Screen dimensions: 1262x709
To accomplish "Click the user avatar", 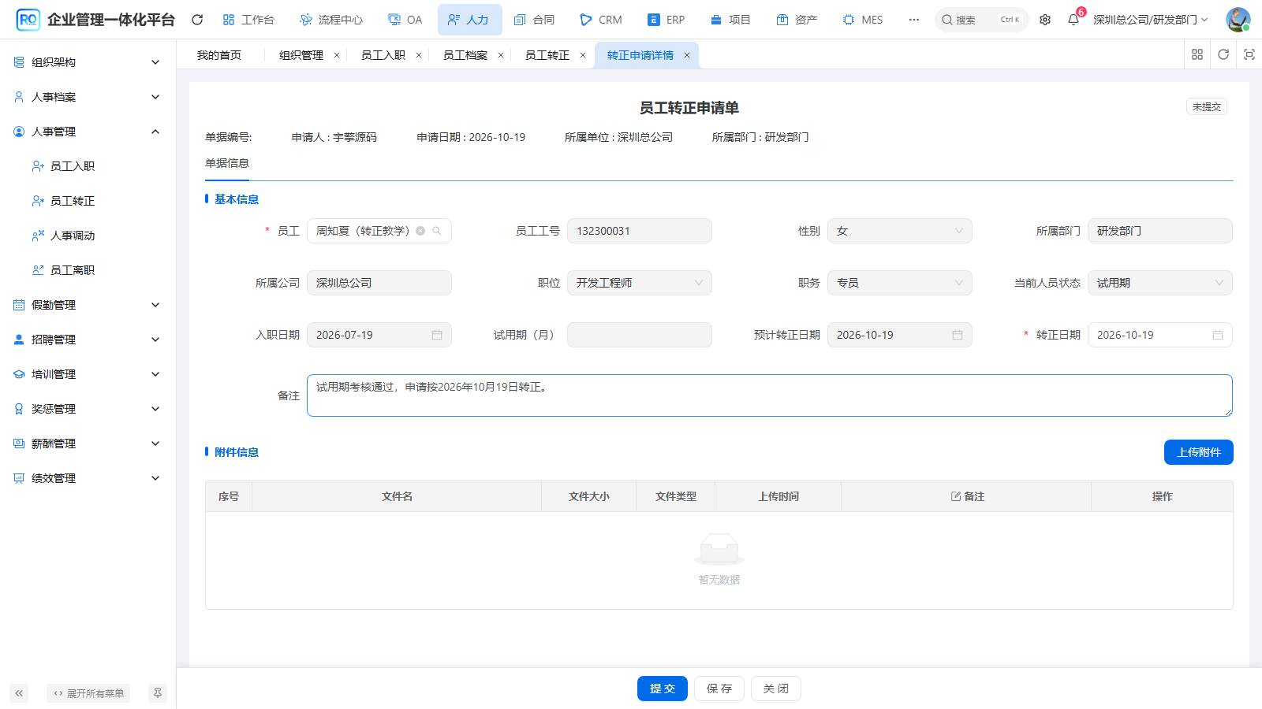I will pyautogui.click(x=1238, y=20).
